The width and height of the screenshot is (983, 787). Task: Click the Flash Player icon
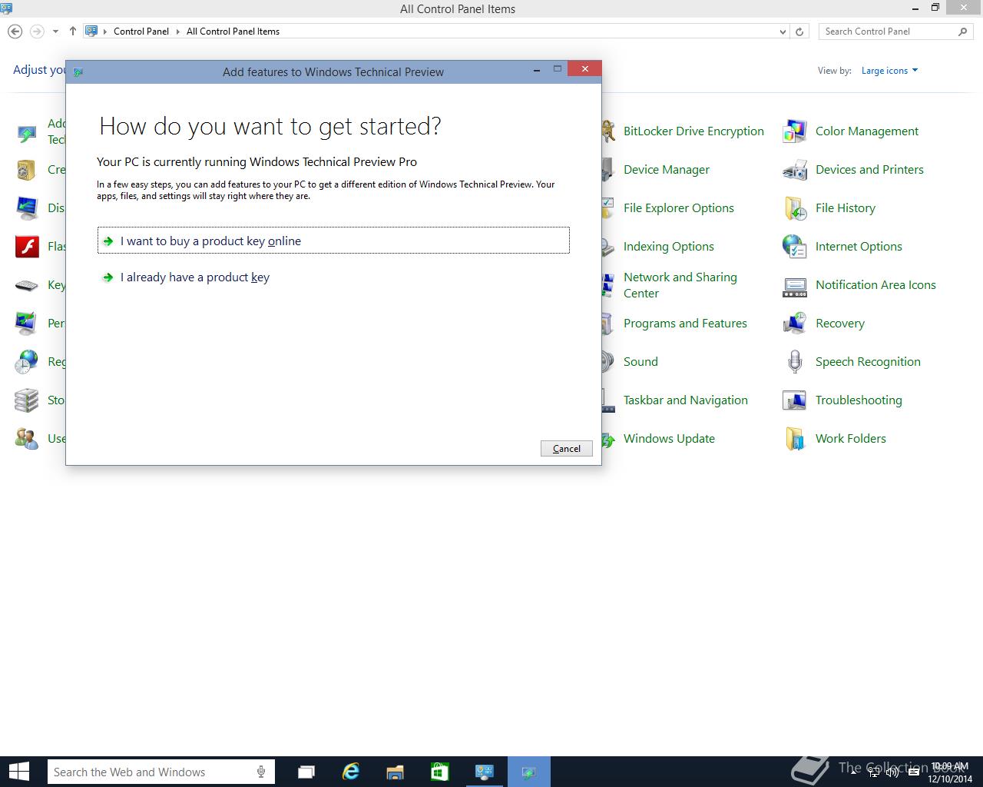pos(27,247)
